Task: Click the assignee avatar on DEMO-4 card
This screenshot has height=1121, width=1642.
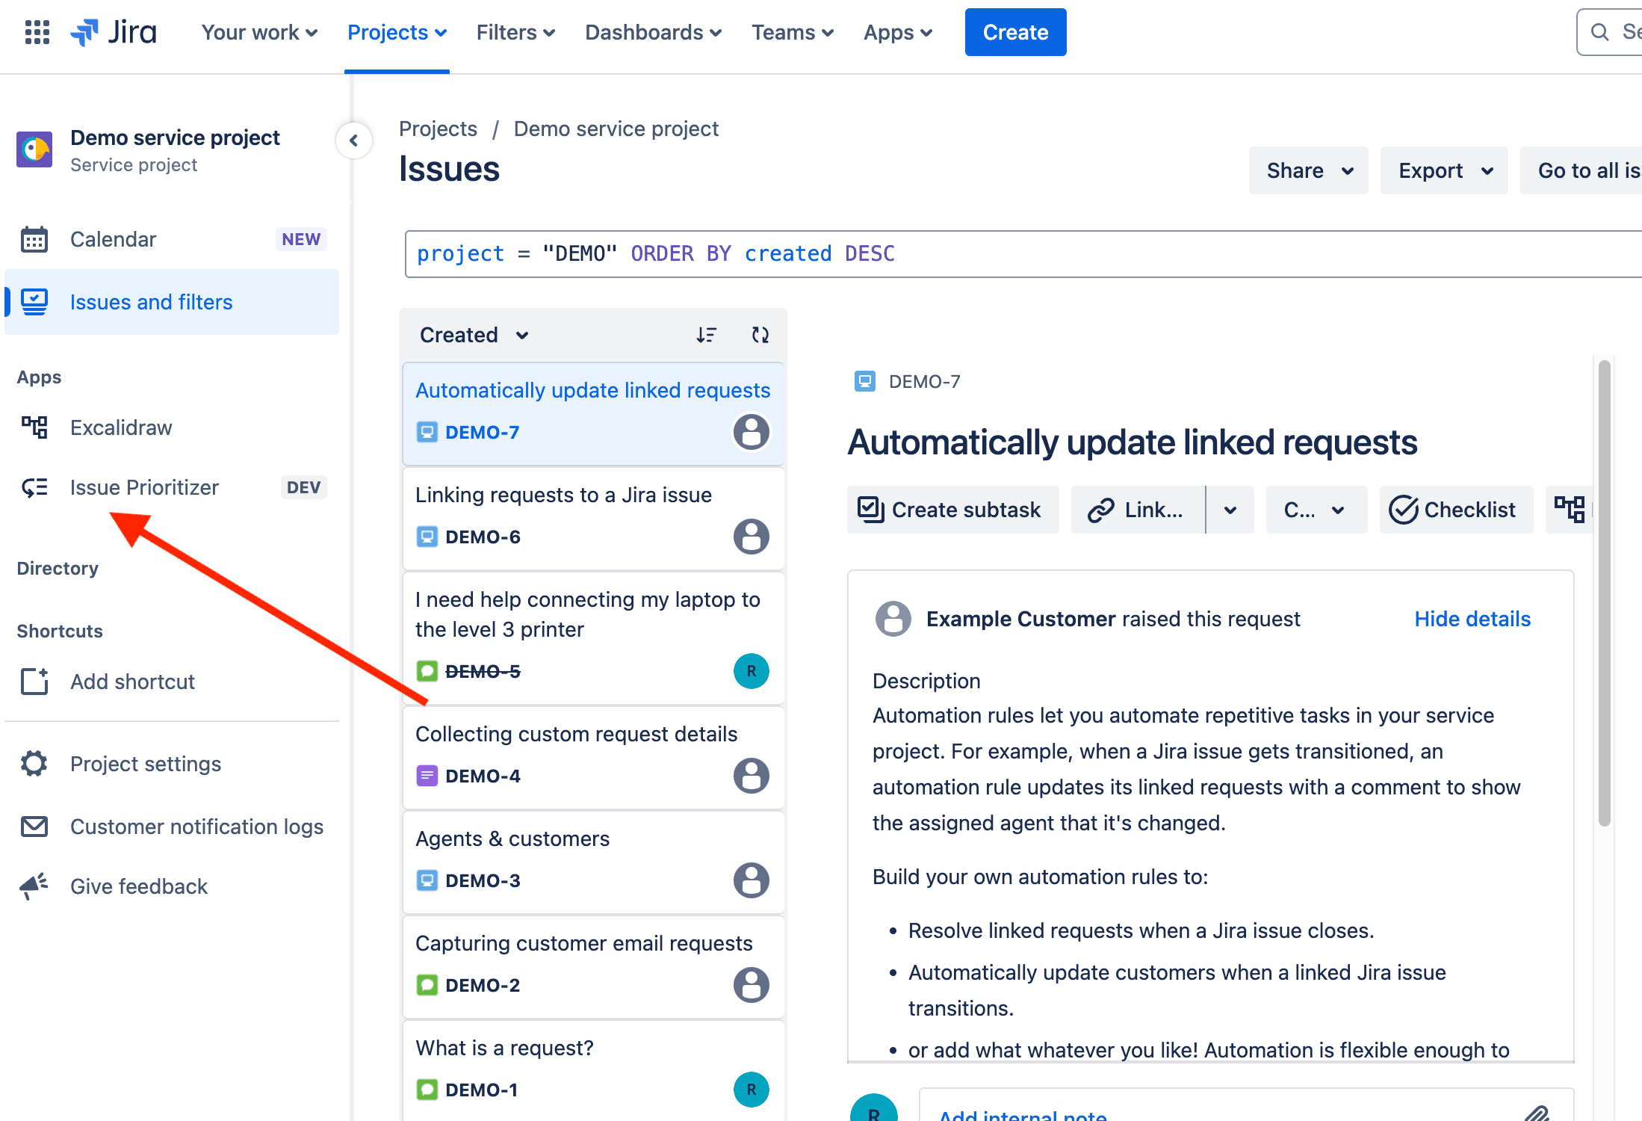Action: [752, 776]
